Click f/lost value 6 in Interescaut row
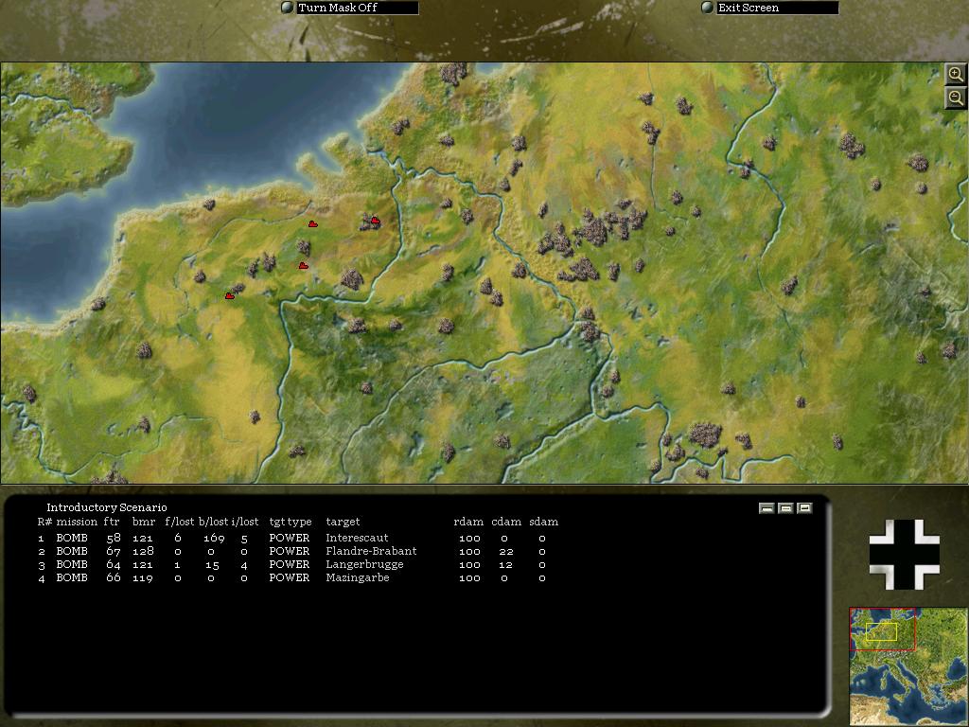This screenshot has width=969, height=727. [x=178, y=538]
